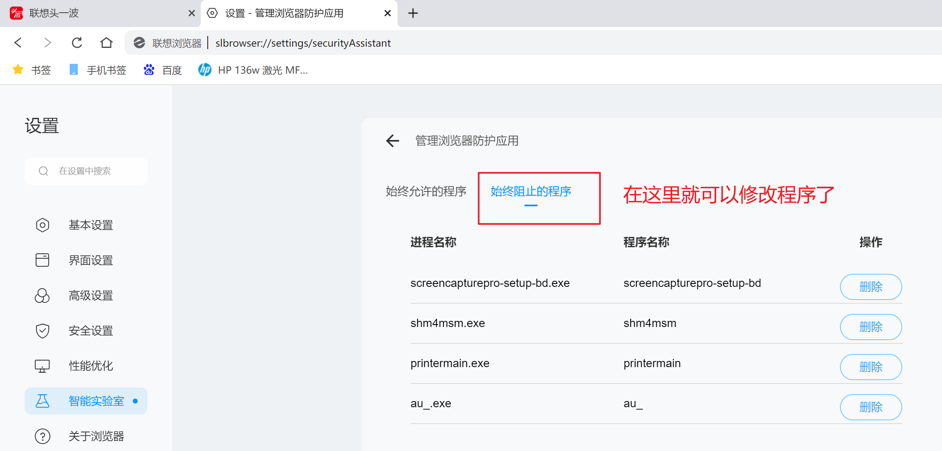Switch to 始终允许的程序 tab
The image size is (942, 451).
point(426,191)
